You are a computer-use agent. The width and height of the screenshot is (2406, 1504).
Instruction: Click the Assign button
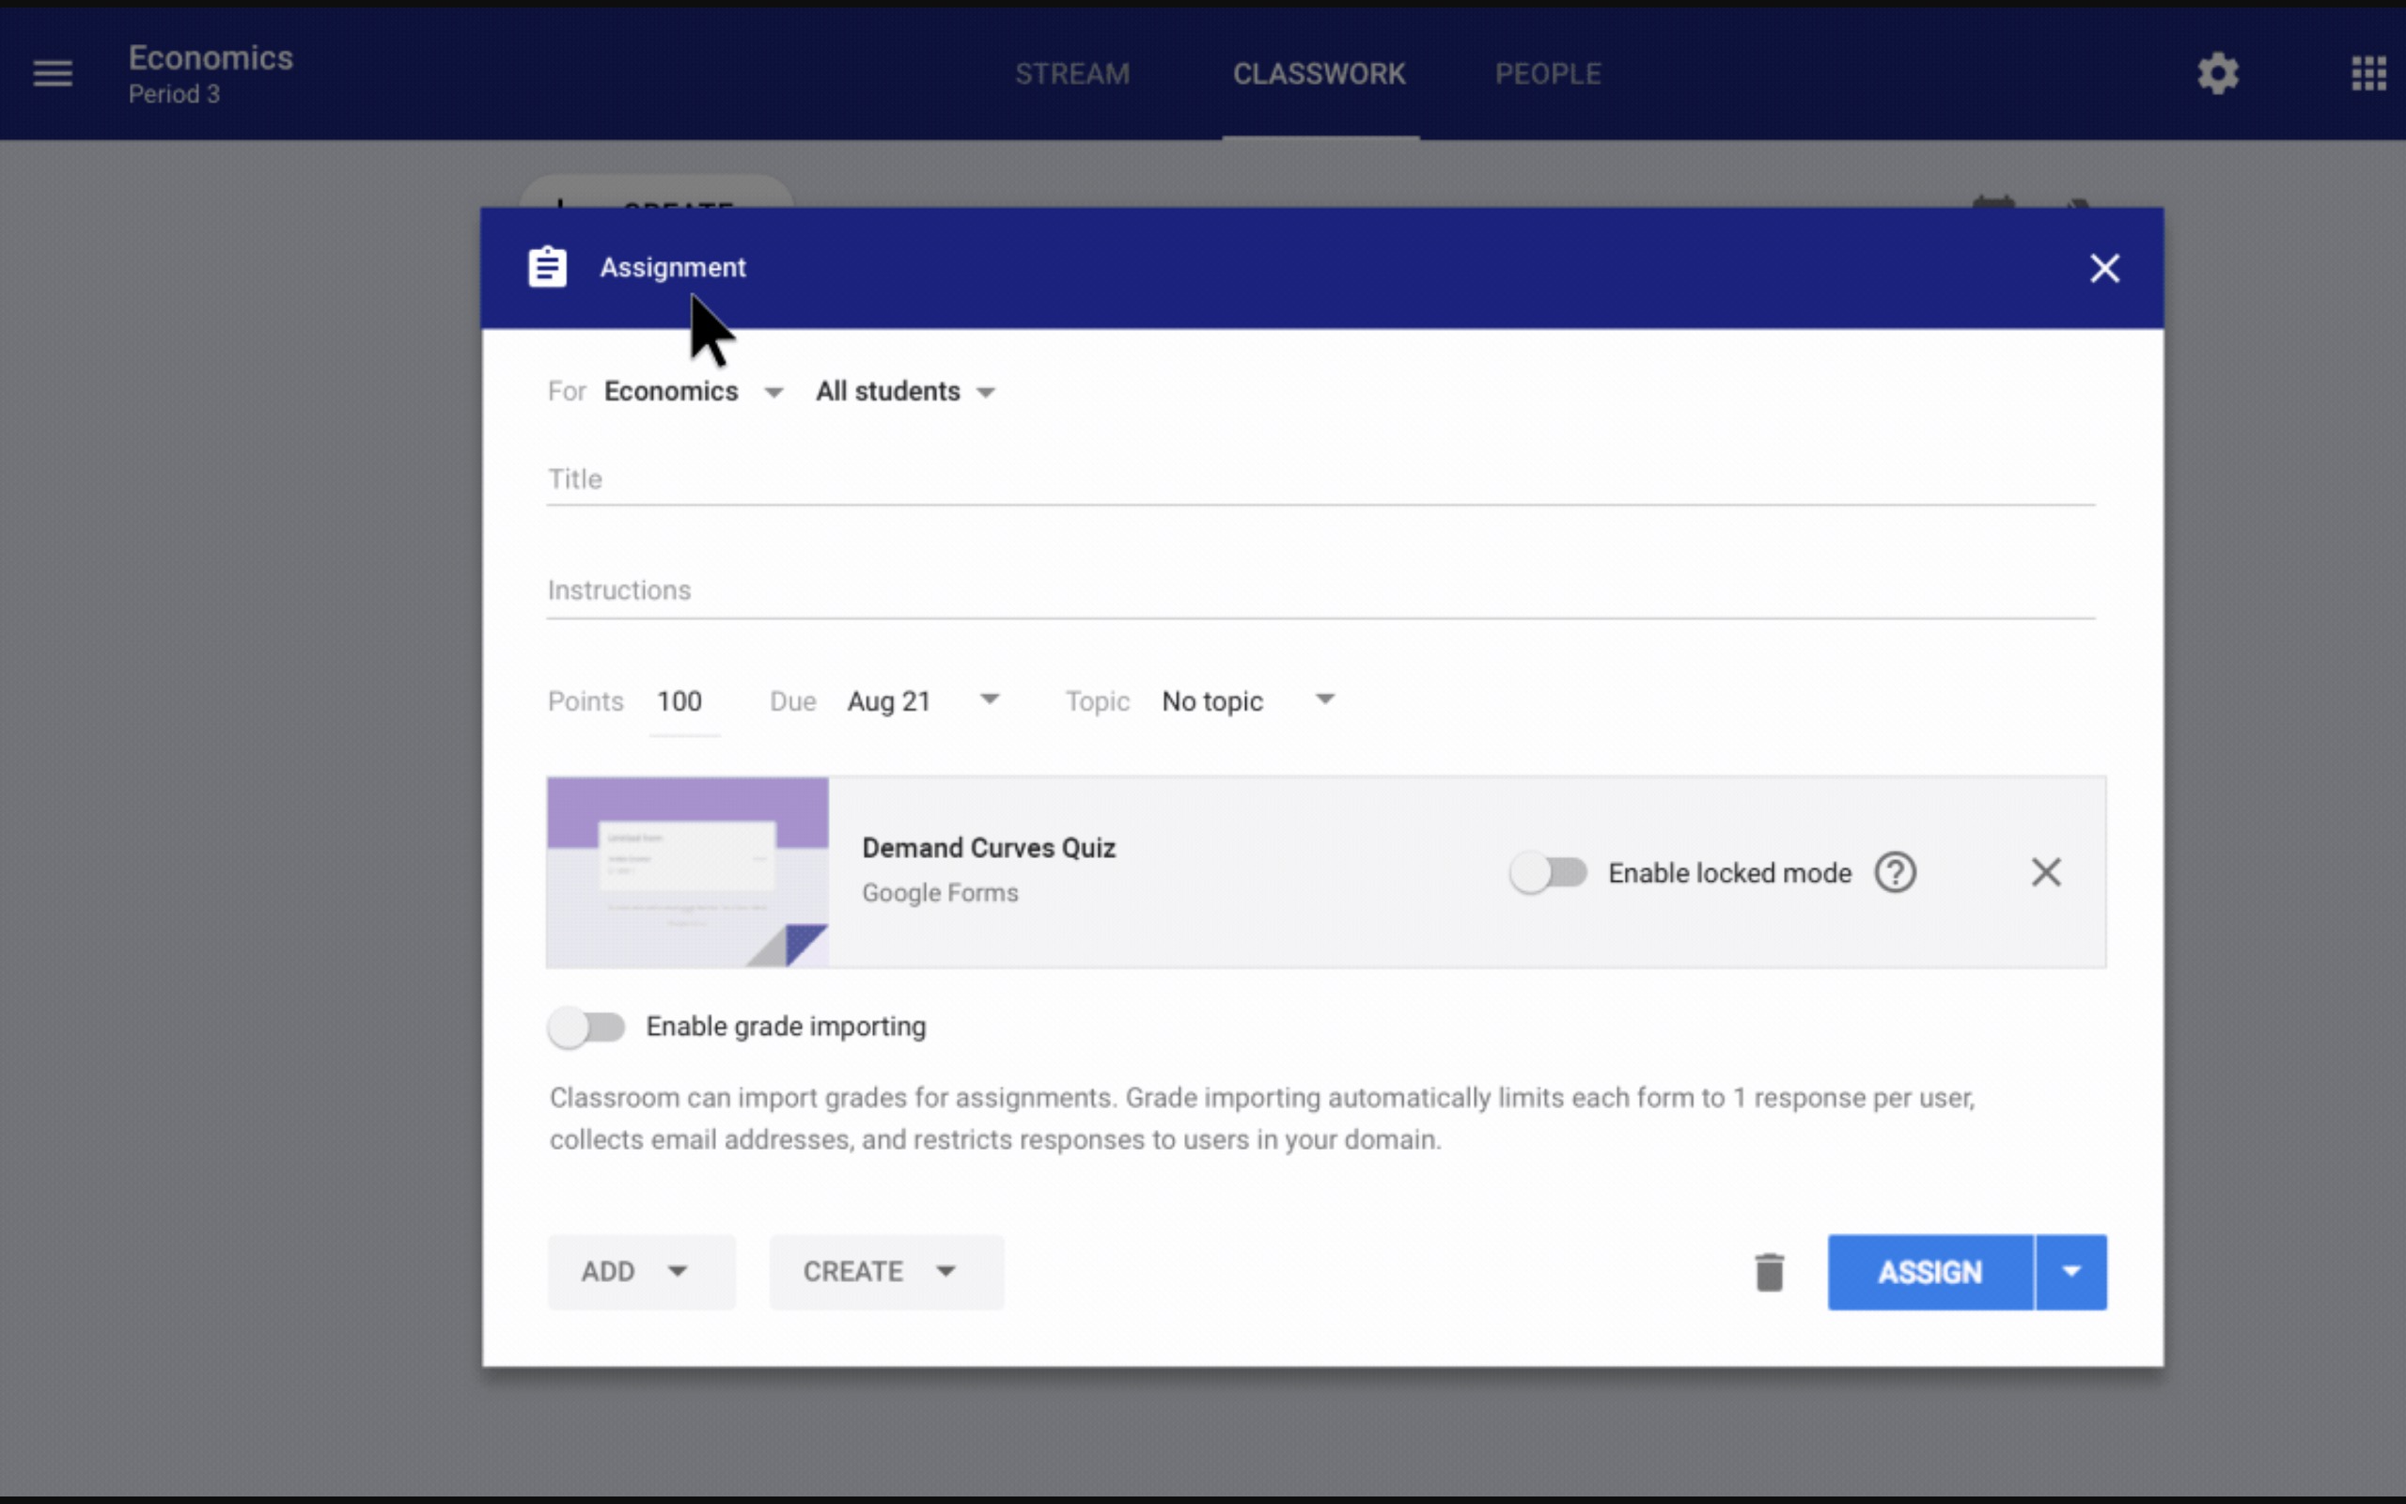coord(1929,1272)
